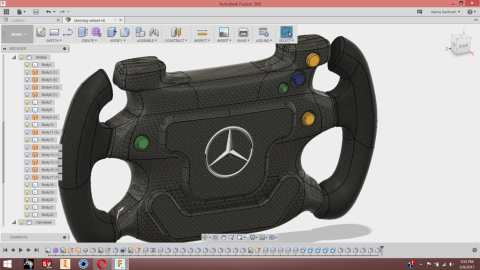Toggle visibility bulb for Body22
The height and width of the screenshot is (270, 480).
click(x=27, y=214)
